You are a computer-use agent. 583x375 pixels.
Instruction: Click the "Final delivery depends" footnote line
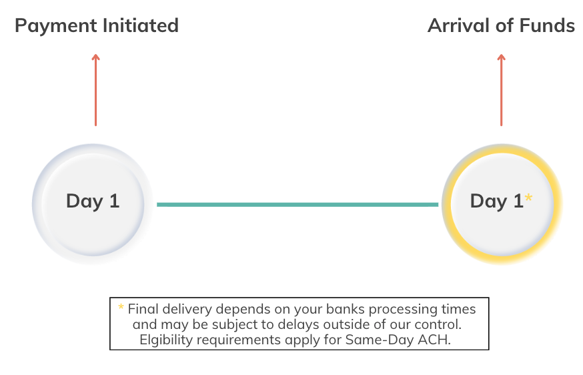point(302,309)
